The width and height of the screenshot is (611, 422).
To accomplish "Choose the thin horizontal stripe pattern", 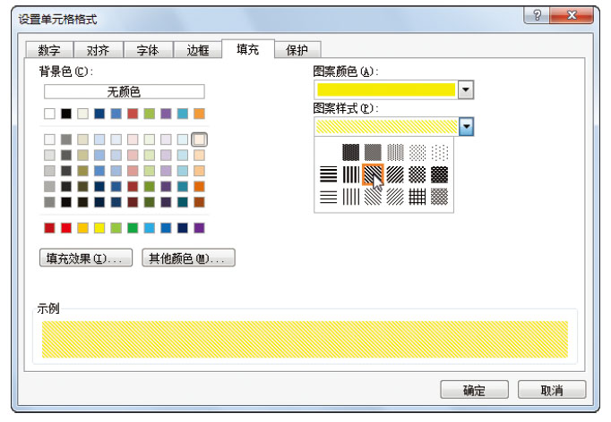I will click(x=329, y=197).
